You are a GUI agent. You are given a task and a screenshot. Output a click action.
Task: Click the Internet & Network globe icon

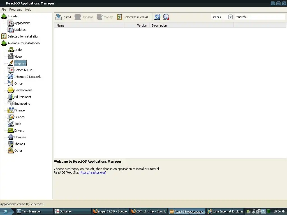click(11, 77)
